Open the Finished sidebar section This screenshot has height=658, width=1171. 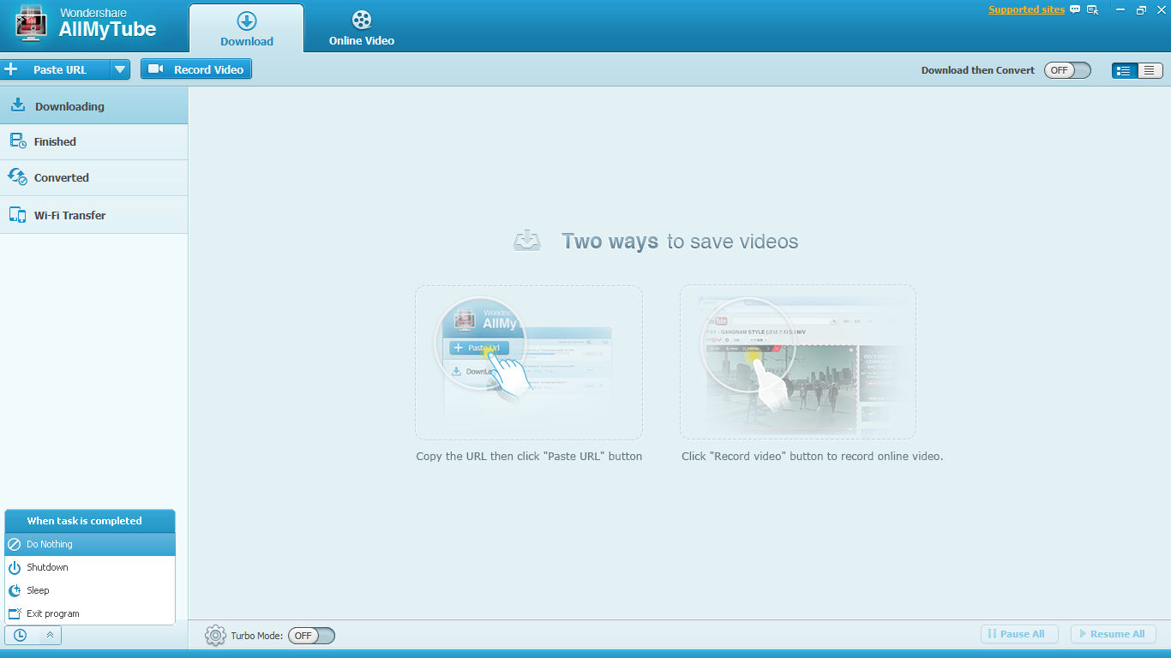pyautogui.click(x=93, y=142)
